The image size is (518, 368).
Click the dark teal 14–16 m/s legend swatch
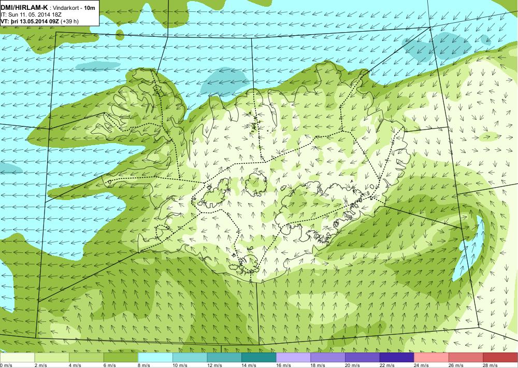click(x=258, y=358)
